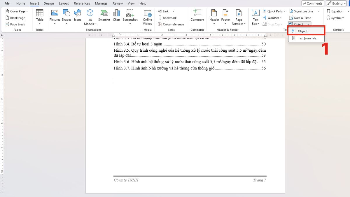
Task: Open the Shapes gallery
Action: [66, 17]
